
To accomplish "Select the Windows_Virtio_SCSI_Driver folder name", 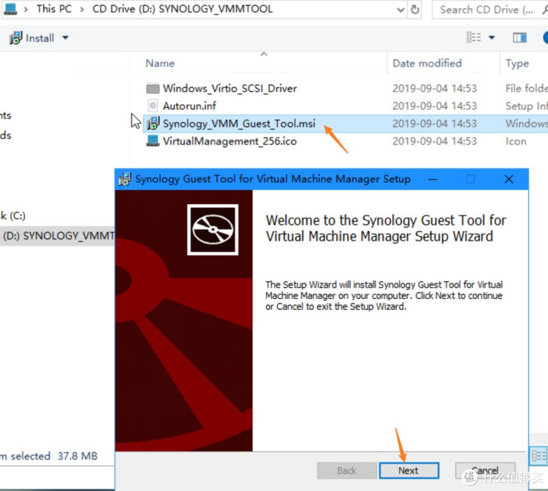I will coord(229,88).
